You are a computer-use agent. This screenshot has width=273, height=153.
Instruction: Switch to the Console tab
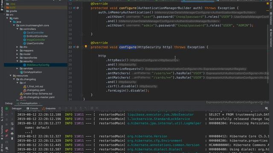point(32,108)
